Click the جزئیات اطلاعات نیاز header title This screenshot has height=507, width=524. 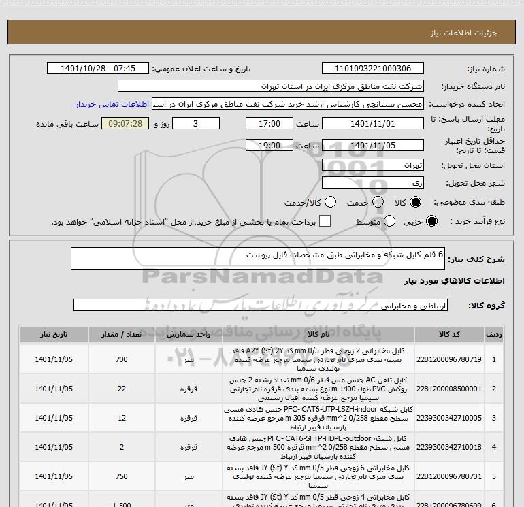click(464, 33)
